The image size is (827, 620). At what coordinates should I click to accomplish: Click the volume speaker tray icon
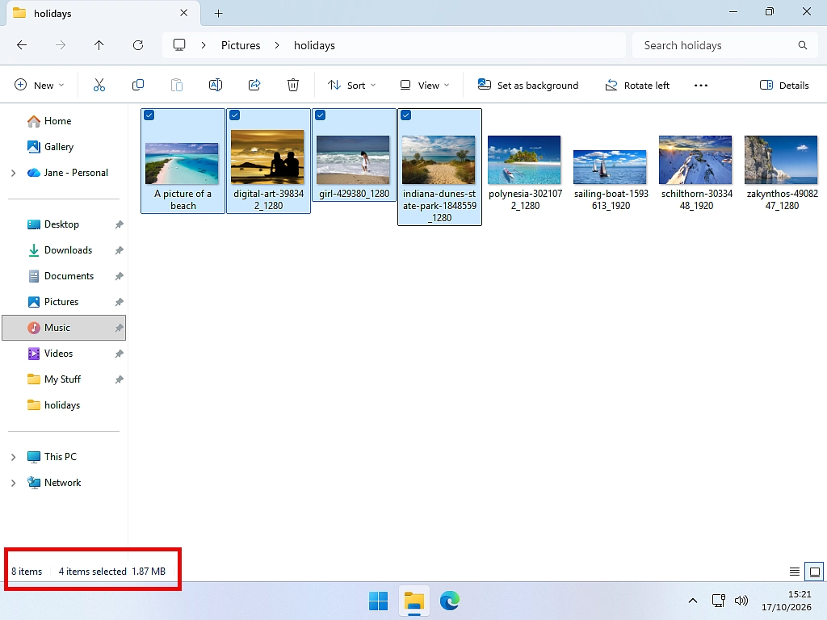pyautogui.click(x=741, y=601)
